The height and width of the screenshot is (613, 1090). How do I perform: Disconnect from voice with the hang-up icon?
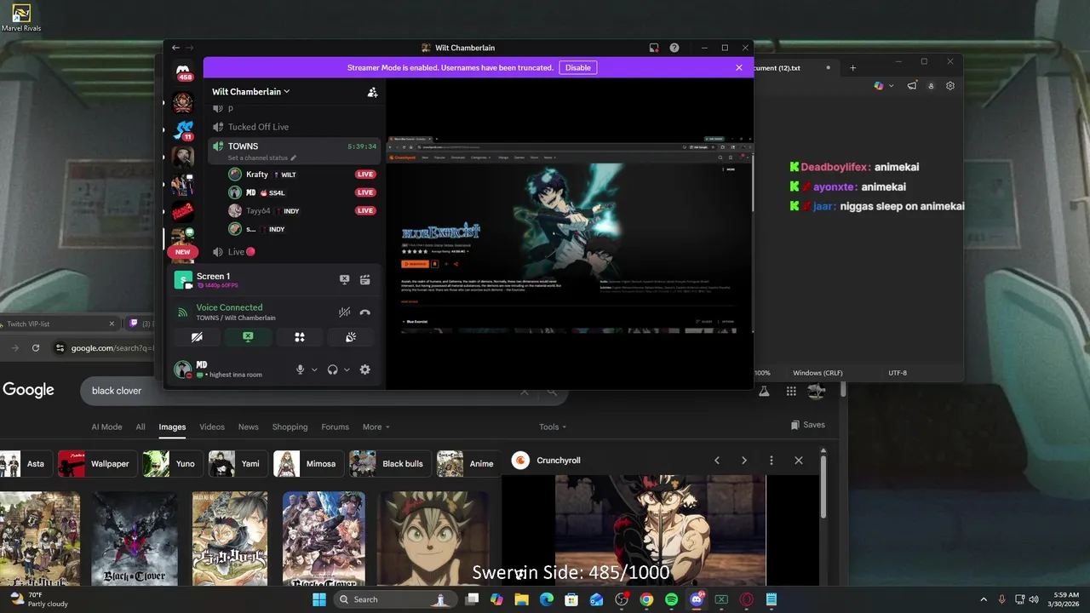click(x=364, y=312)
